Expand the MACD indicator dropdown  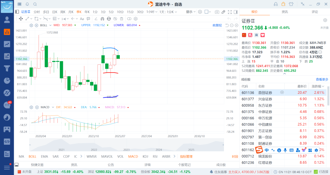coord(53,107)
